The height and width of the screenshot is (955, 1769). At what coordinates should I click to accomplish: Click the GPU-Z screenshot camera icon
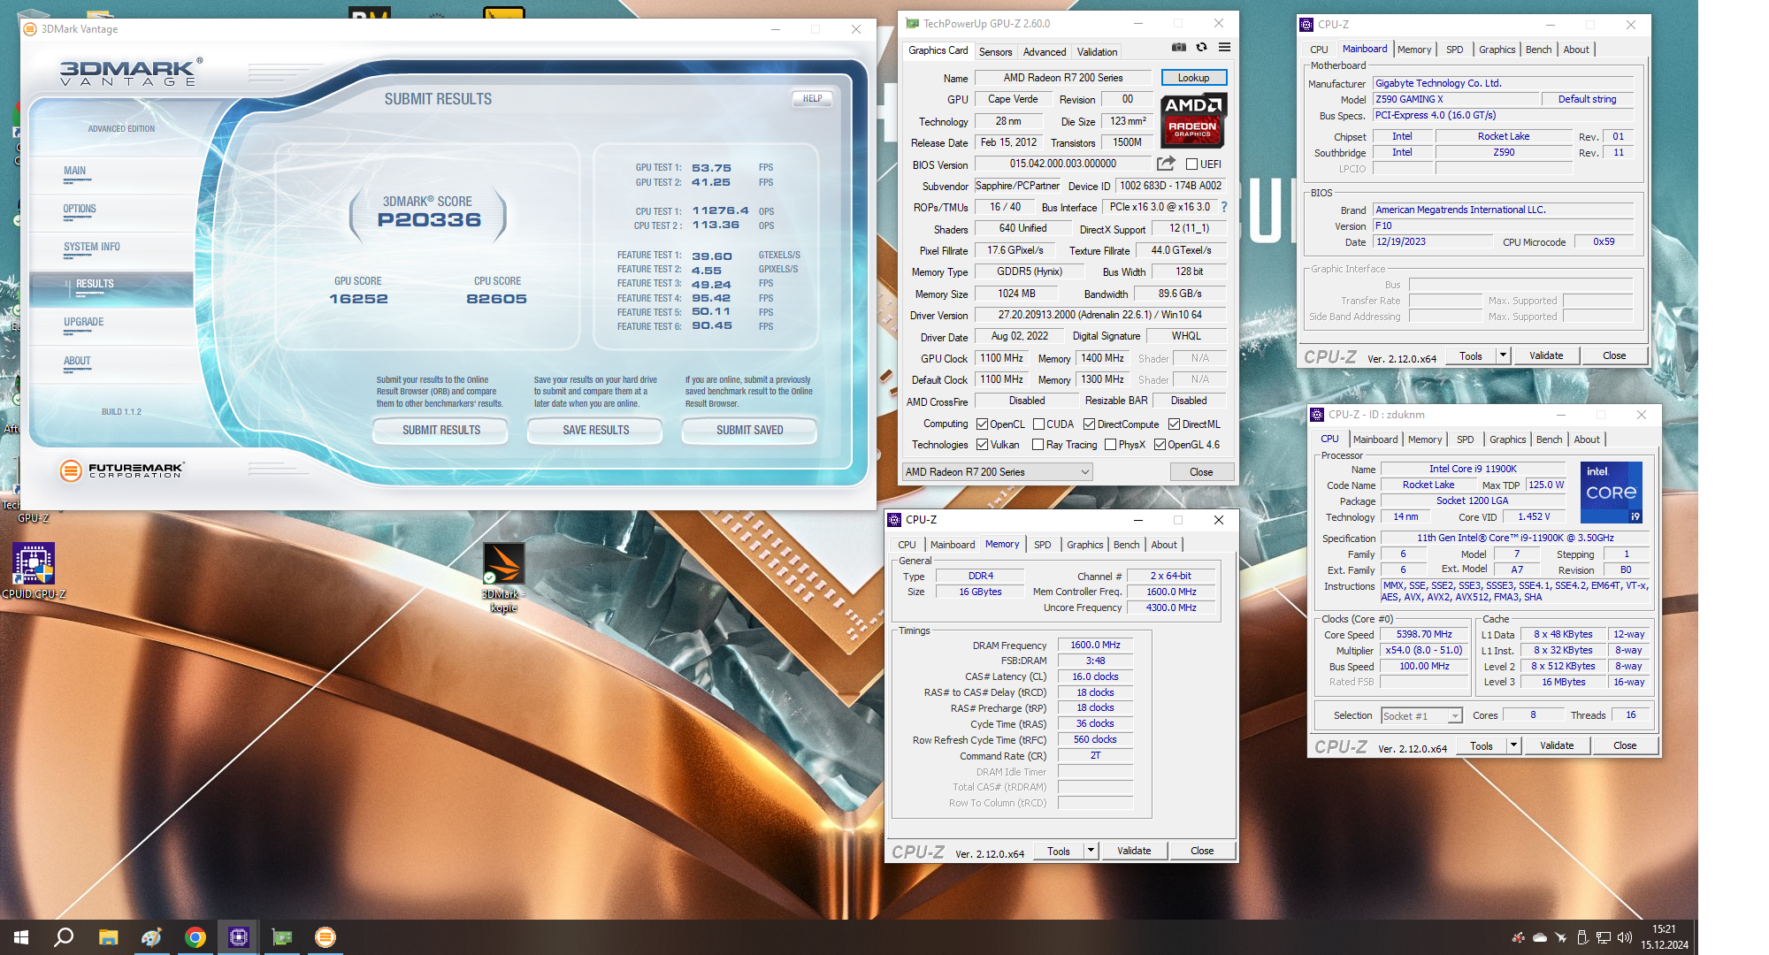point(1179,47)
